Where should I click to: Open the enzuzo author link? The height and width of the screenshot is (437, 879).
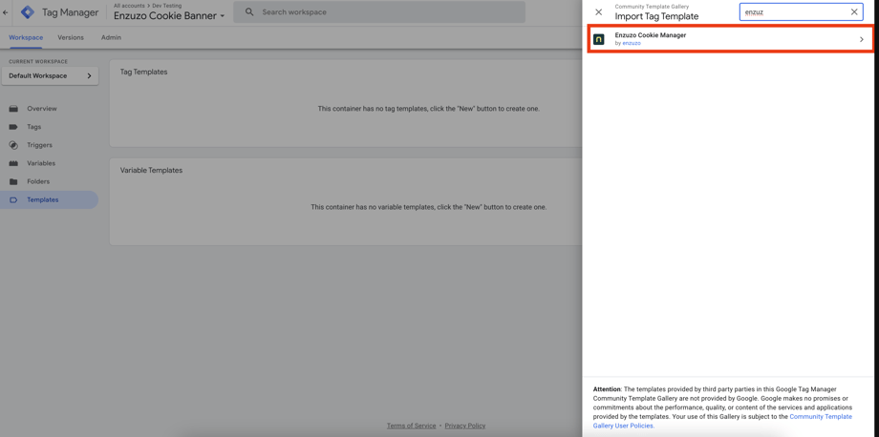click(x=632, y=43)
